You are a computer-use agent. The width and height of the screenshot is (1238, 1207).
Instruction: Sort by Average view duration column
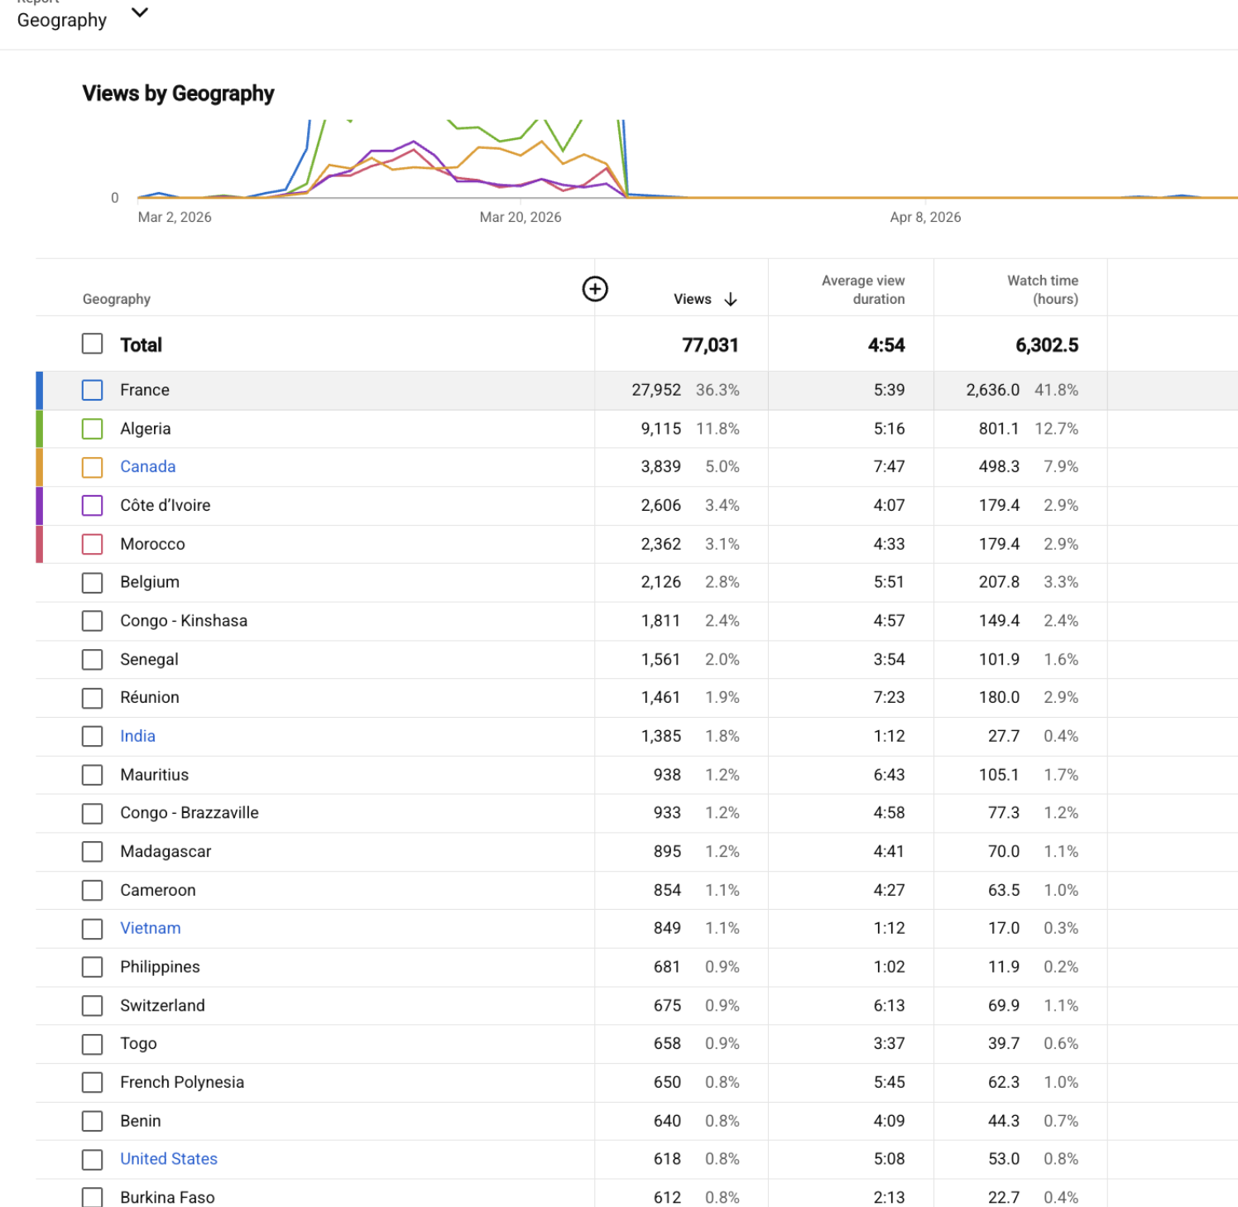pos(863,290)
